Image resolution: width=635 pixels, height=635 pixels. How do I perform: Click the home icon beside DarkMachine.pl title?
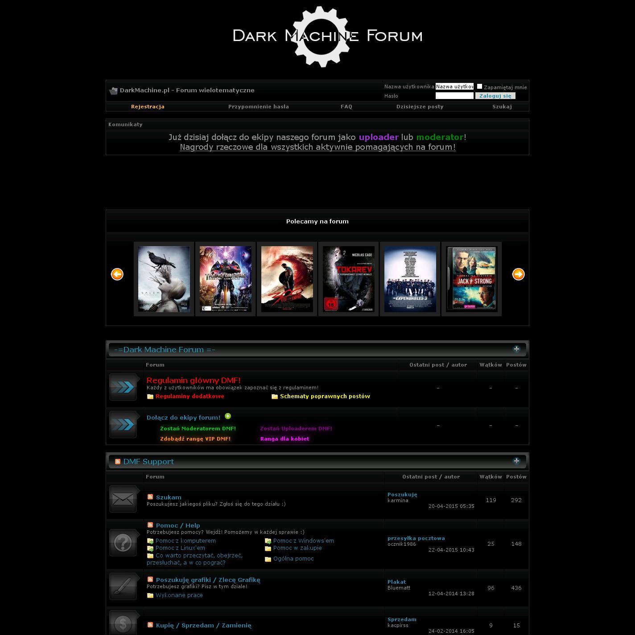[x=113, y=91]
